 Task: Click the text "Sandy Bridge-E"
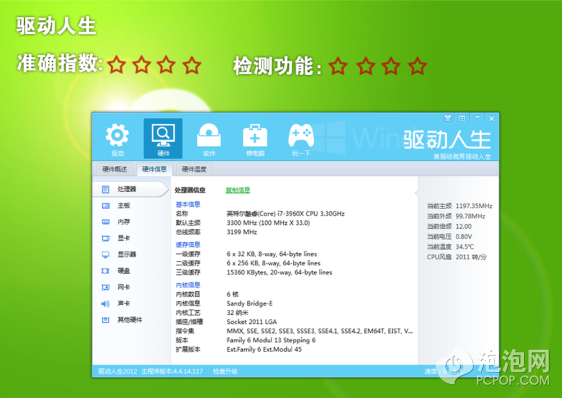point(250,304)
